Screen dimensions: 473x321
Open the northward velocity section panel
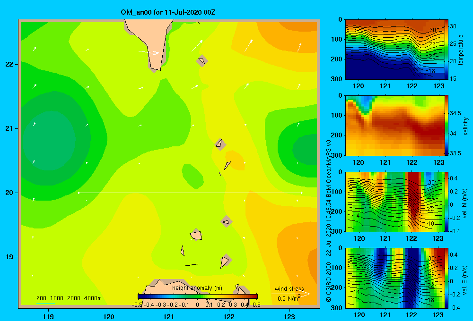click(395, 202)
